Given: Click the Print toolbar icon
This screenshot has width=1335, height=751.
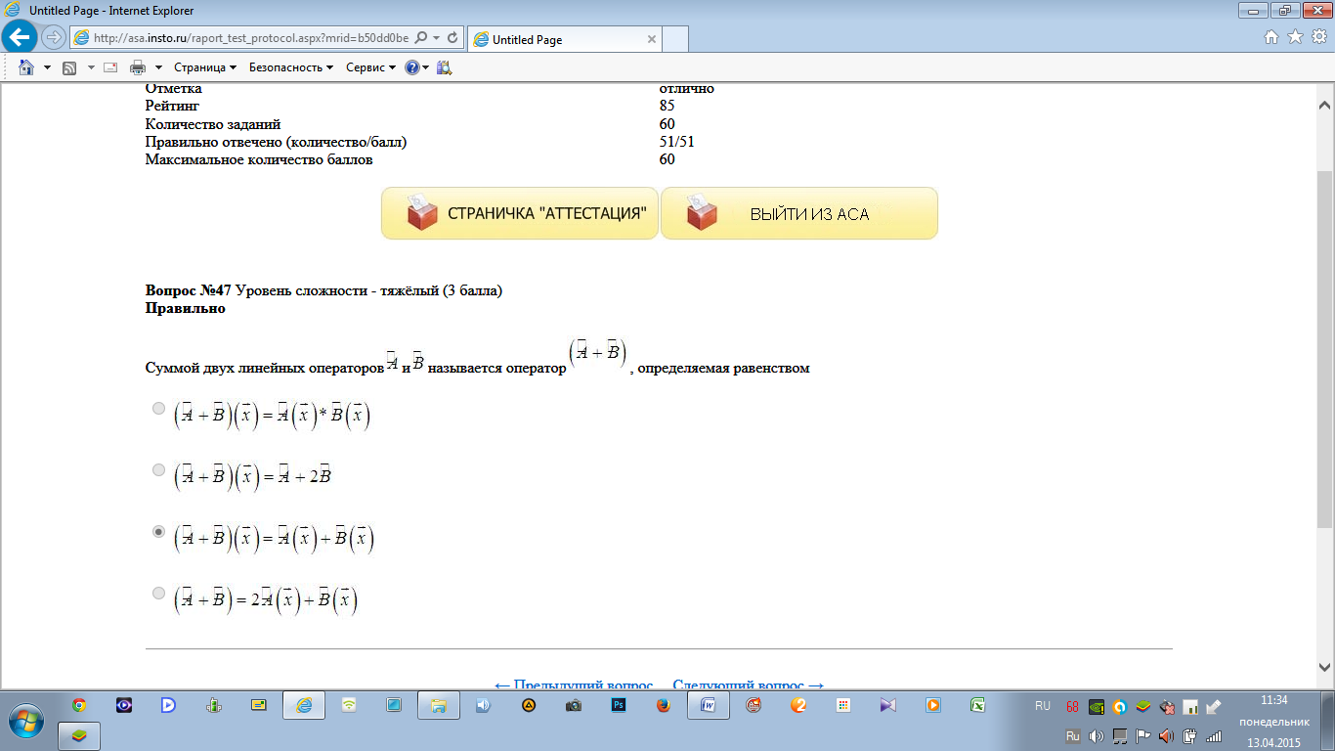Looking at the screenshot, I should point(138,67).
